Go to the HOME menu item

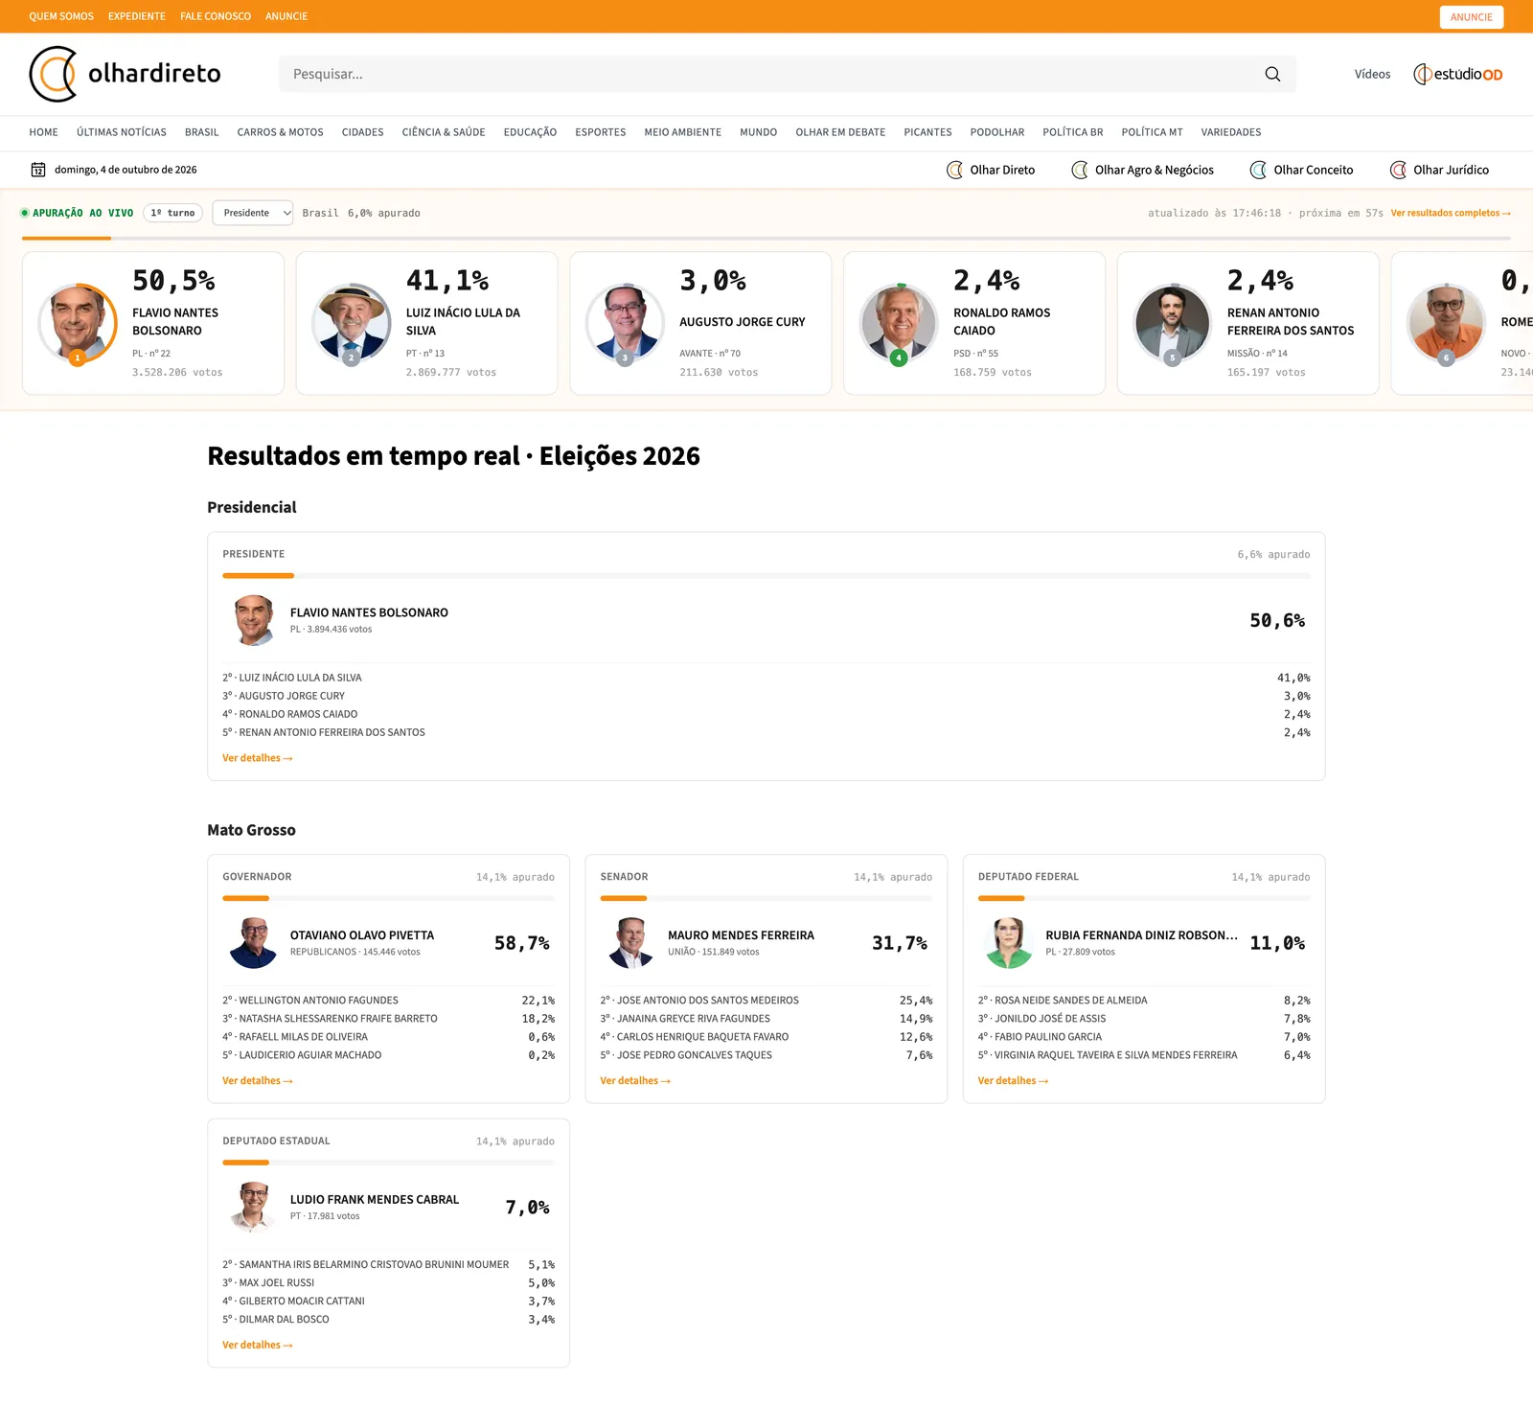click(44, 132)
